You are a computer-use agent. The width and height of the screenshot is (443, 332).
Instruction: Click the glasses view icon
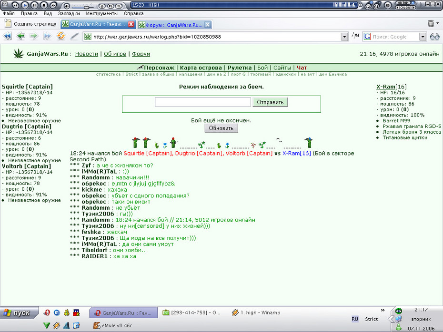(x=435, y=37)
